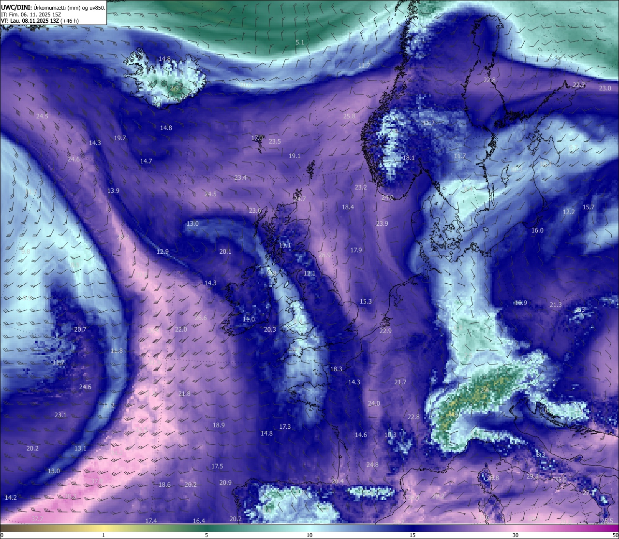The height and width of the screenshot is (539, 619).
Task: Click the 18.6 value on the map
Action: [x=164, y=484]
